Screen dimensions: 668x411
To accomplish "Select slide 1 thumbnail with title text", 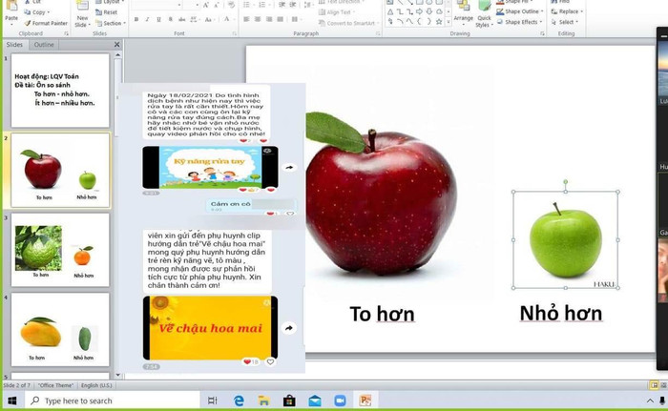I will (x=60, y=90).
